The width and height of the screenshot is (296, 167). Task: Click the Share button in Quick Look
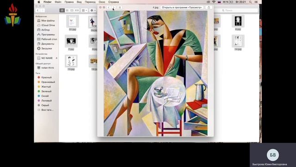(x=209, y=7)
